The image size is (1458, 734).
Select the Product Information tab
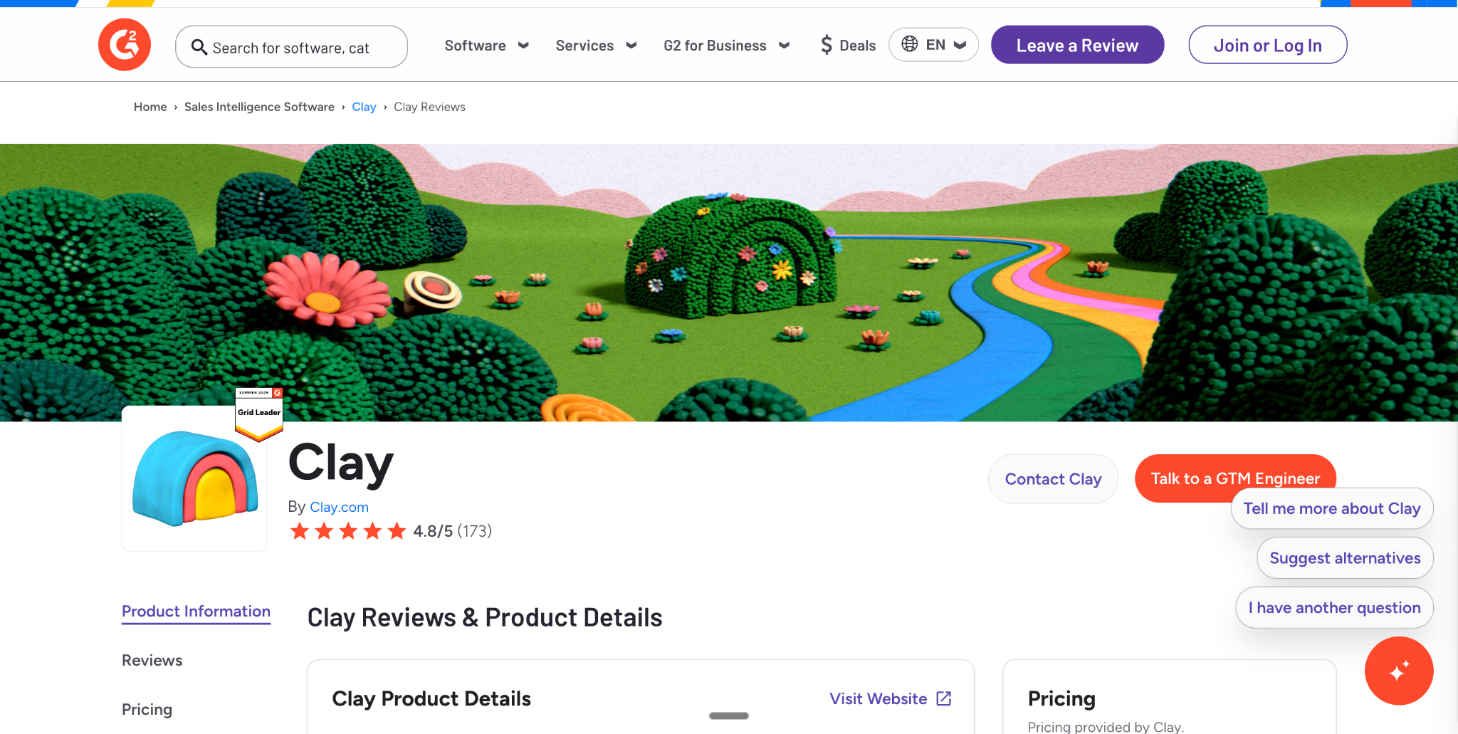point(196,612)
